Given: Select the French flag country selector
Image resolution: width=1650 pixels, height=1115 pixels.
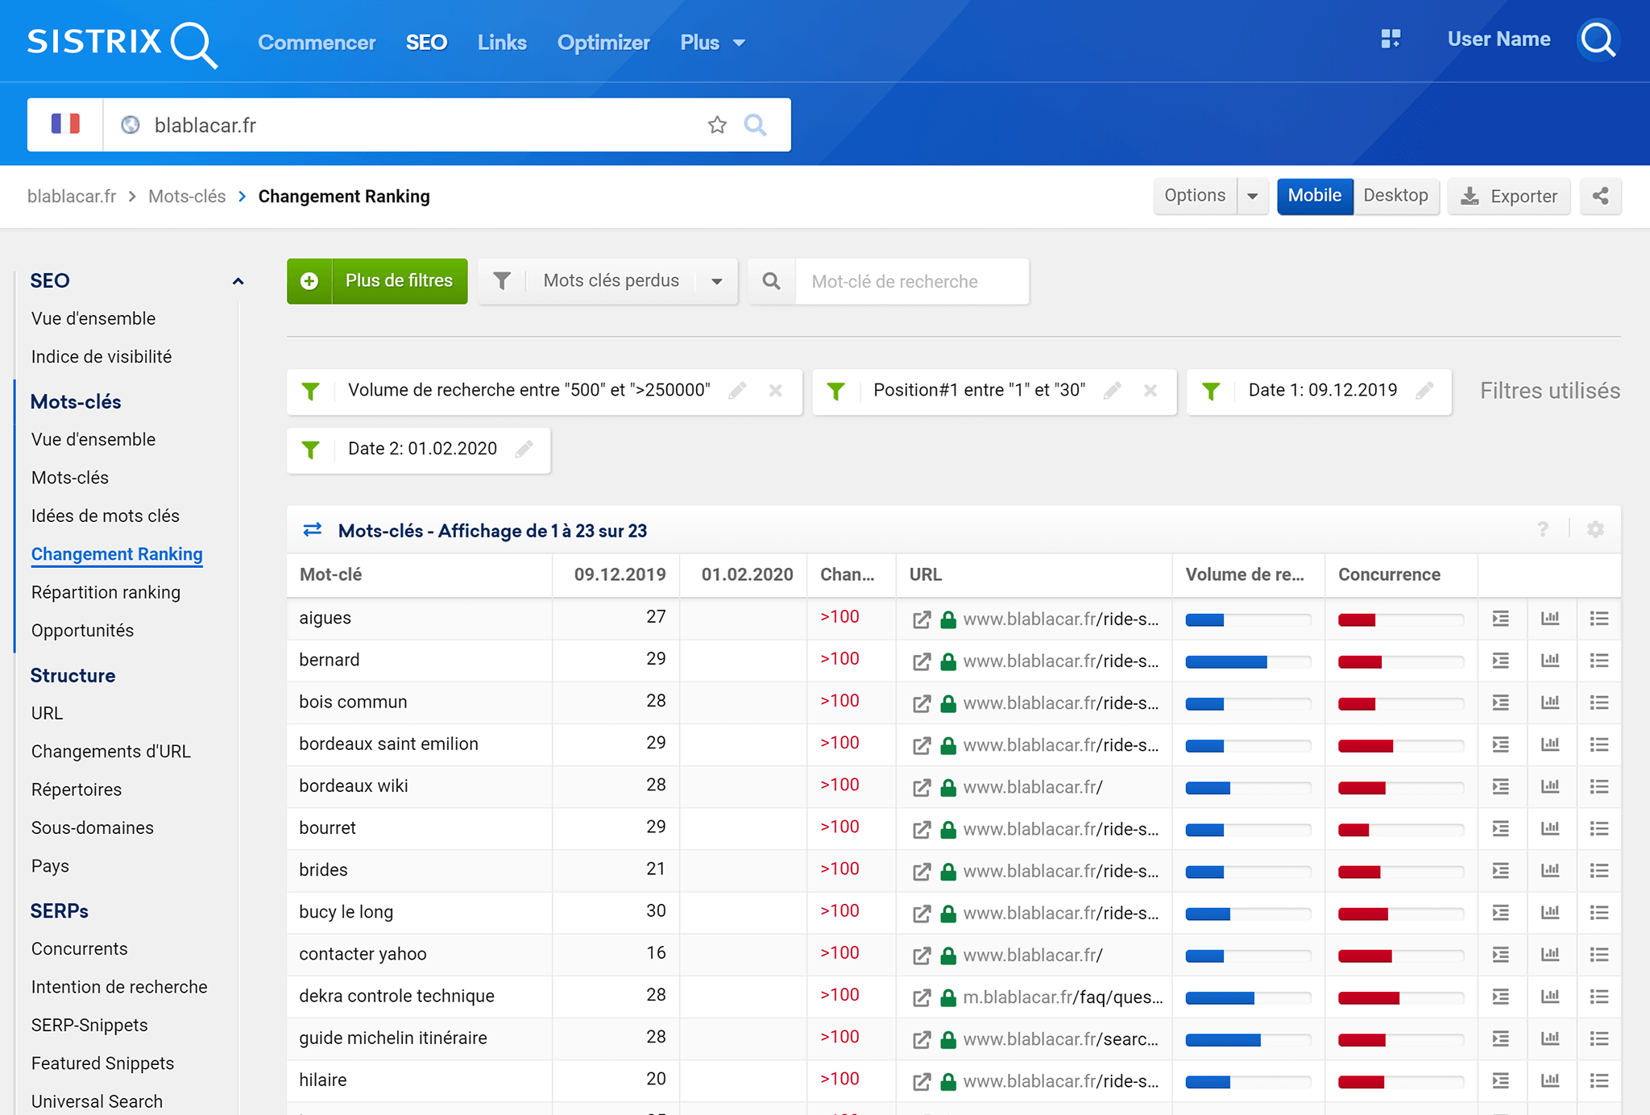Looking at the screenshot, I should 65,124.
